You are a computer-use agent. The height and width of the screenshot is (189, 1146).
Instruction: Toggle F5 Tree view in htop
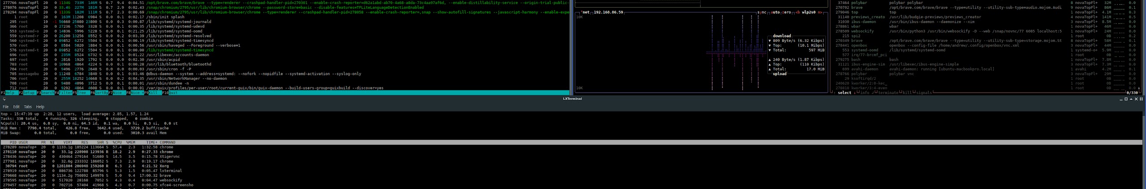click(83, 93)
